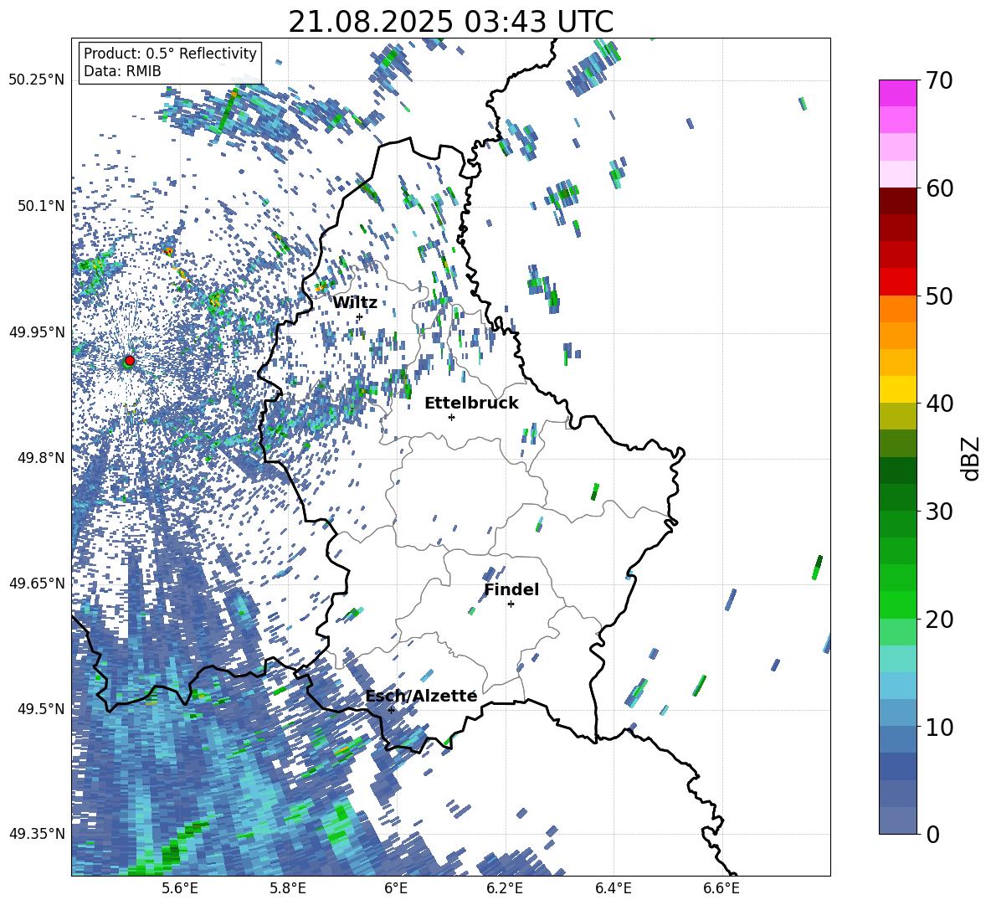Click the red radar site marker dot
Image resolution: width=991 pixels, height=905 pixels.
click(x=130, y=360)
